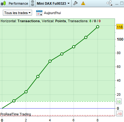The height and width of the screenshot is (122, 124).
Task: Click the data point for transaction 3
Action: click(x=38, y=76)
